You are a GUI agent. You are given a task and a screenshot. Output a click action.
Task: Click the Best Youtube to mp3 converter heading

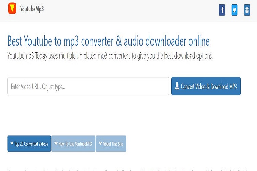(108, 41)
